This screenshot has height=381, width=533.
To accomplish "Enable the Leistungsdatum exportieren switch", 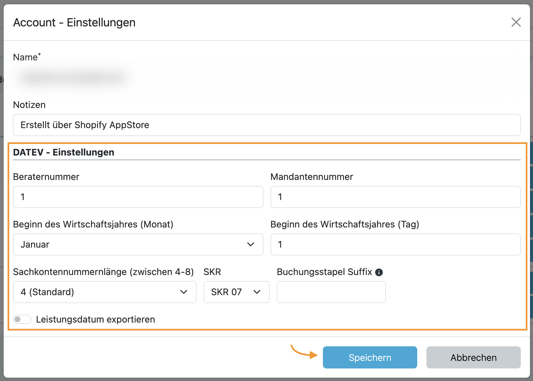I will 22,319.
